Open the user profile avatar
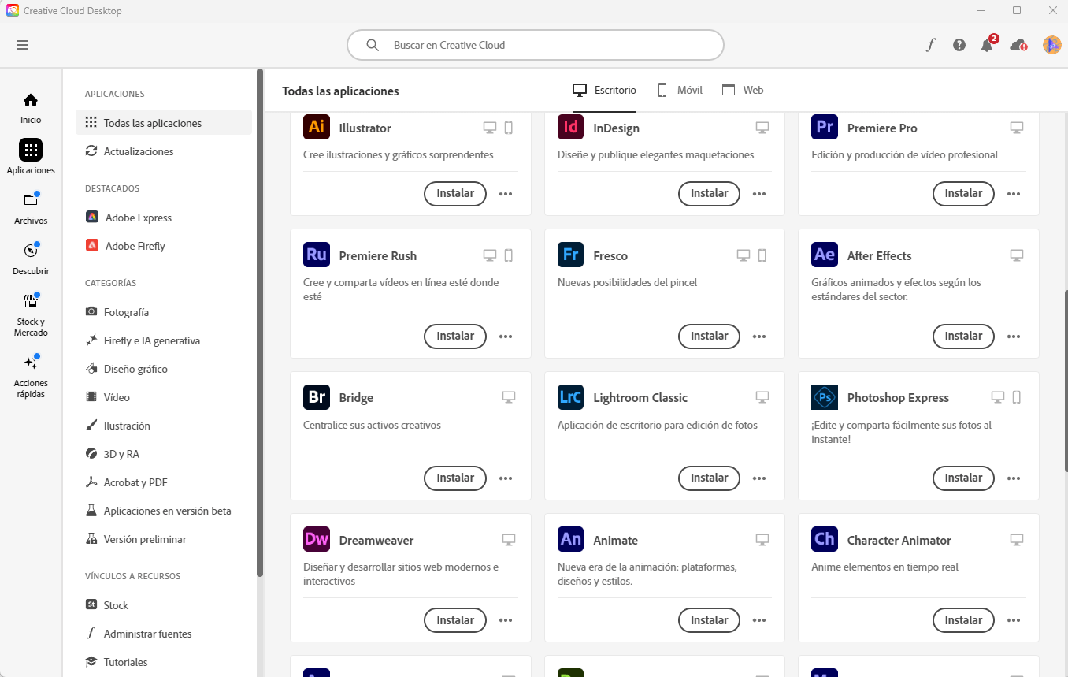The height and width of the screenshot is (677, 1068). pos(1052,45)
